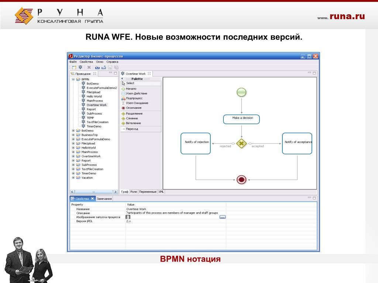The image size is (378, 283).
Task: Click the explorer horizontal scrollbar right arrow
Action: (115, 192)
